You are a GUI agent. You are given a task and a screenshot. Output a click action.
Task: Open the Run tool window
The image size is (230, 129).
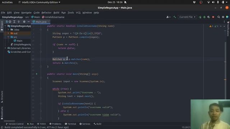click(x=30, y=124)
